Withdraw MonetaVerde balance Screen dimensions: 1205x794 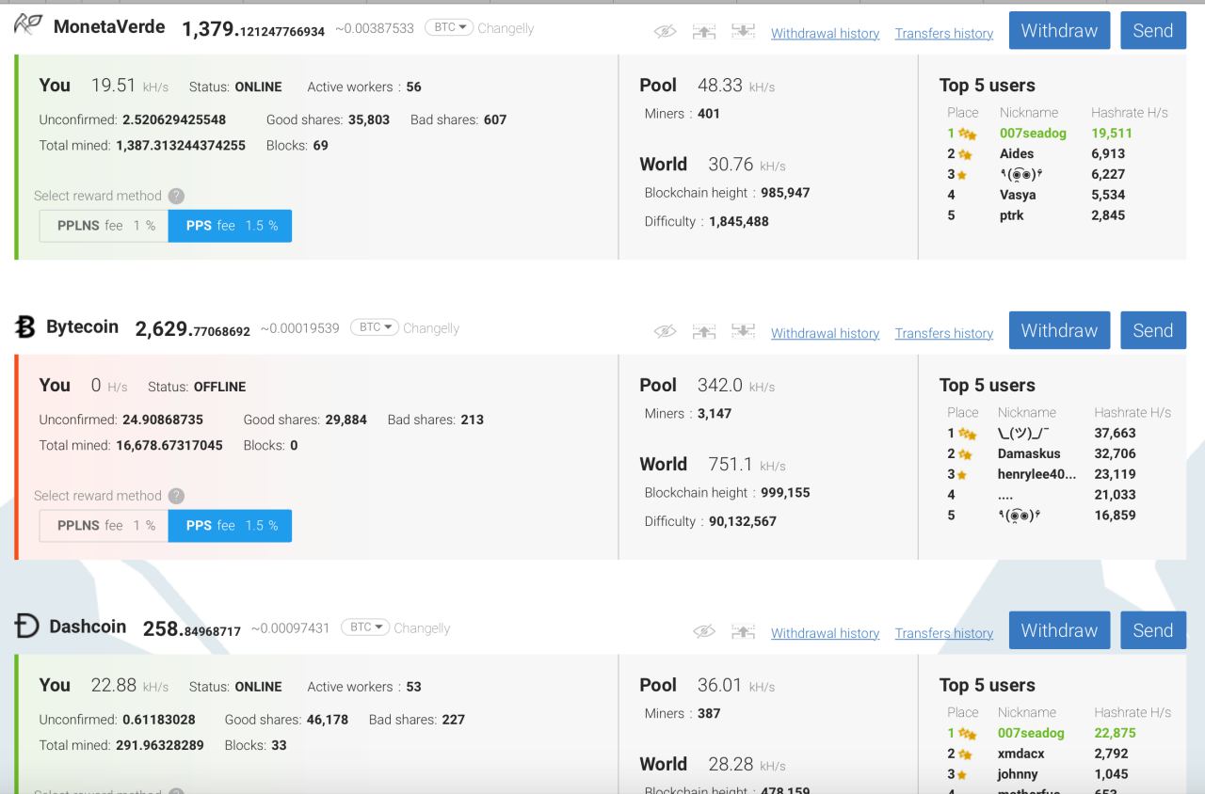coord(1059,30)
